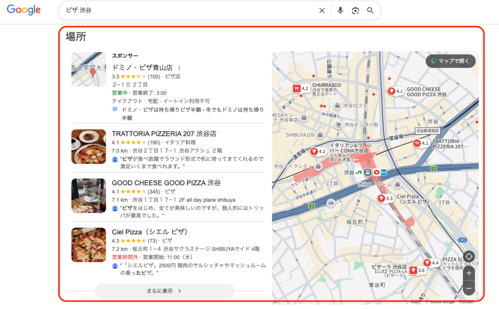The height and width of the screenshot is (309, 499).
Task: Click the pizza thumbnail for Ciel Pizza
Action: coord(88,246)
